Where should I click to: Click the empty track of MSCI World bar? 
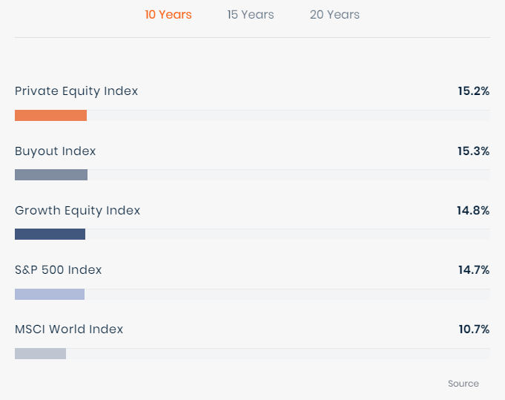point(278,354)
